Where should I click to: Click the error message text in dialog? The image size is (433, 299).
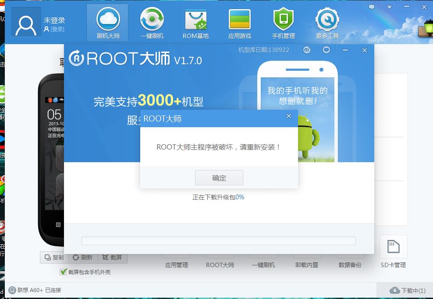pyautogui.click(x=218, y=147)
